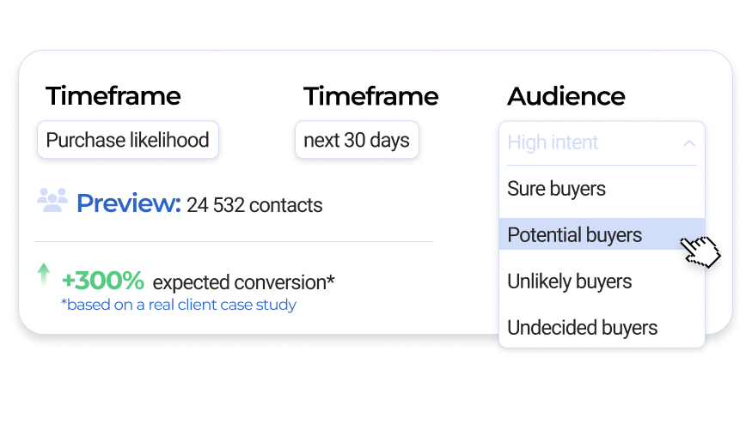Select the Undecided buyers option
752x448 pixels.
click(x=583, y=328)
